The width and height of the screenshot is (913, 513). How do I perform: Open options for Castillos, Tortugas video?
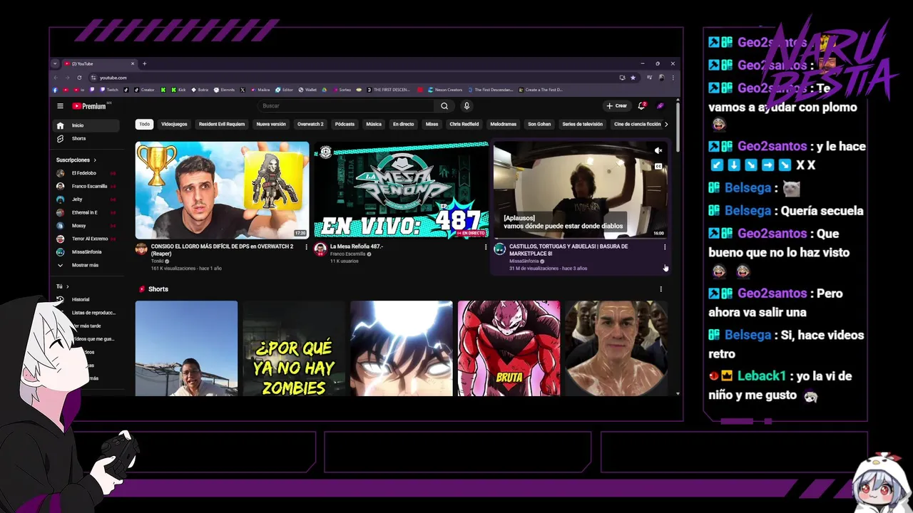[x=665, y=247]
